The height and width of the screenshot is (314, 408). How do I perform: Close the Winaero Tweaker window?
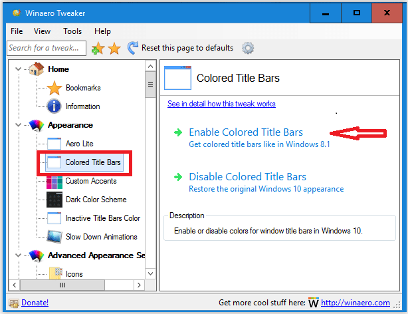coord(387,13)
